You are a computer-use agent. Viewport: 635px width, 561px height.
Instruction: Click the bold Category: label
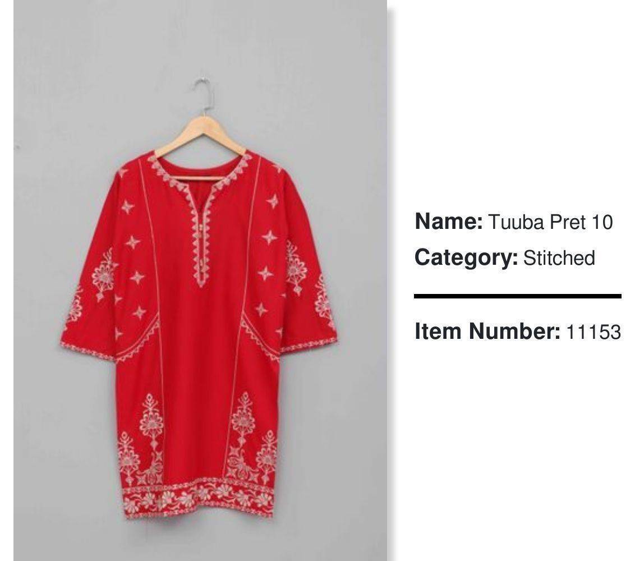point(466,258)
